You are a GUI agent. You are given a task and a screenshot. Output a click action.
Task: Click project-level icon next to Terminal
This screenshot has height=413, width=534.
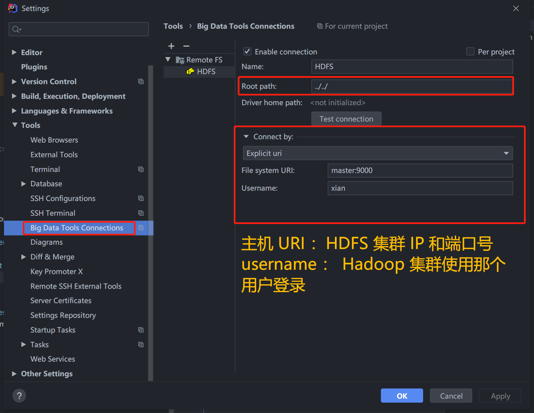(x=141, y=169)
